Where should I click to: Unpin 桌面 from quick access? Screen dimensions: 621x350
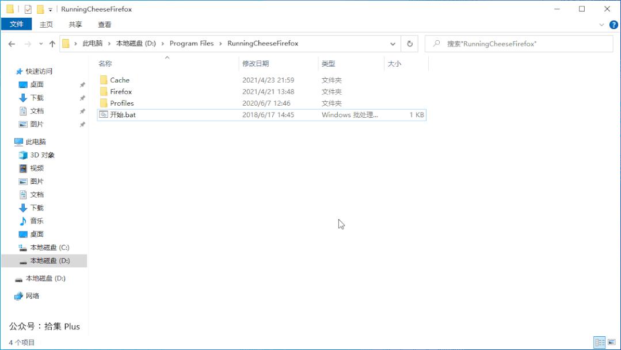(82, 84)
